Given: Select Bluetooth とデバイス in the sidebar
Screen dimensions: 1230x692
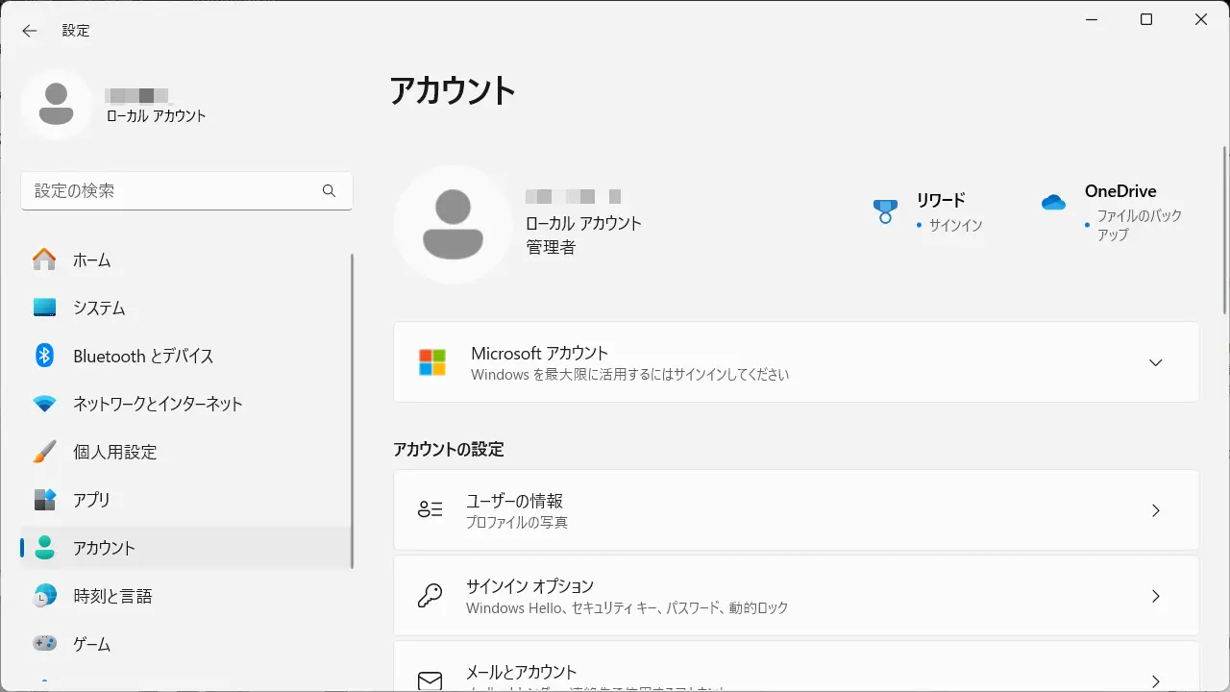Looking at the screenshot, I should [186, 356].
